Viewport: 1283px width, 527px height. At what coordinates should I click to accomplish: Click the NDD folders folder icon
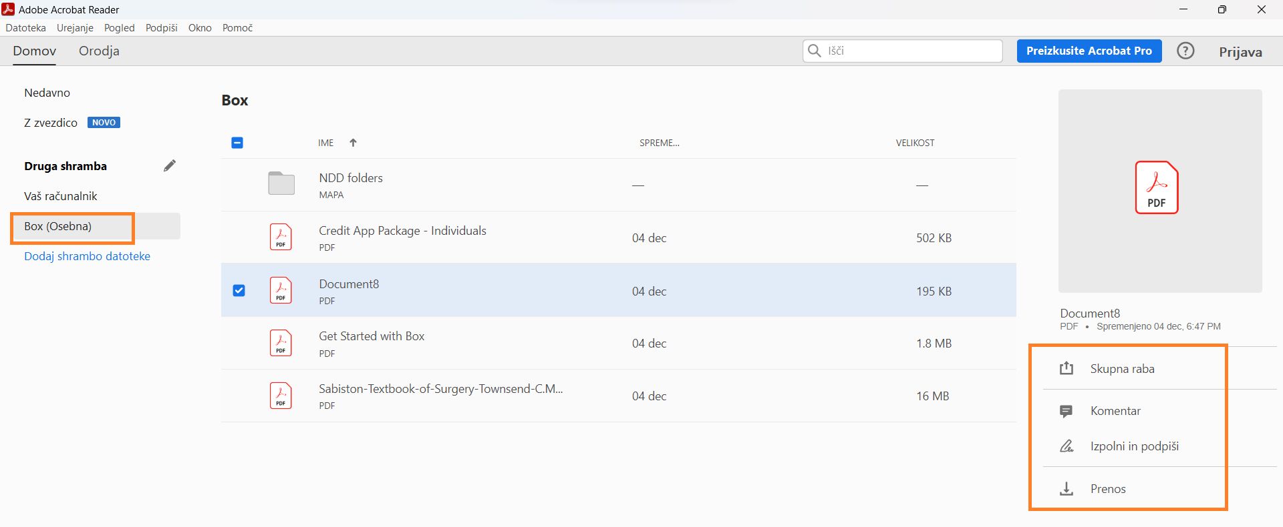(281, 183)
